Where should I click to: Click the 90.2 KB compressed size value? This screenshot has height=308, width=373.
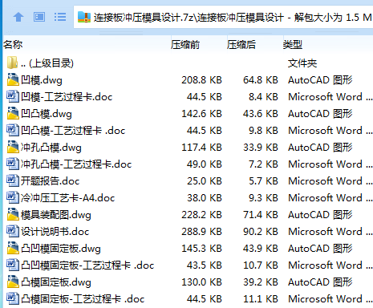(261, 232)
